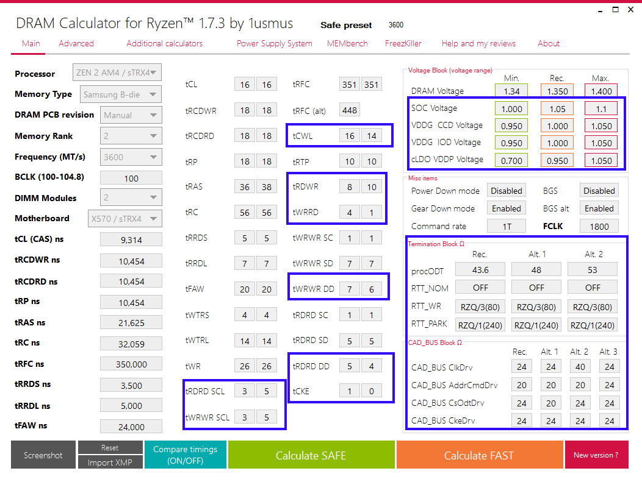Screen dimensions: 642x482
Task: Click the BGS alt Enabled field
Action: (x=599, y=208)
